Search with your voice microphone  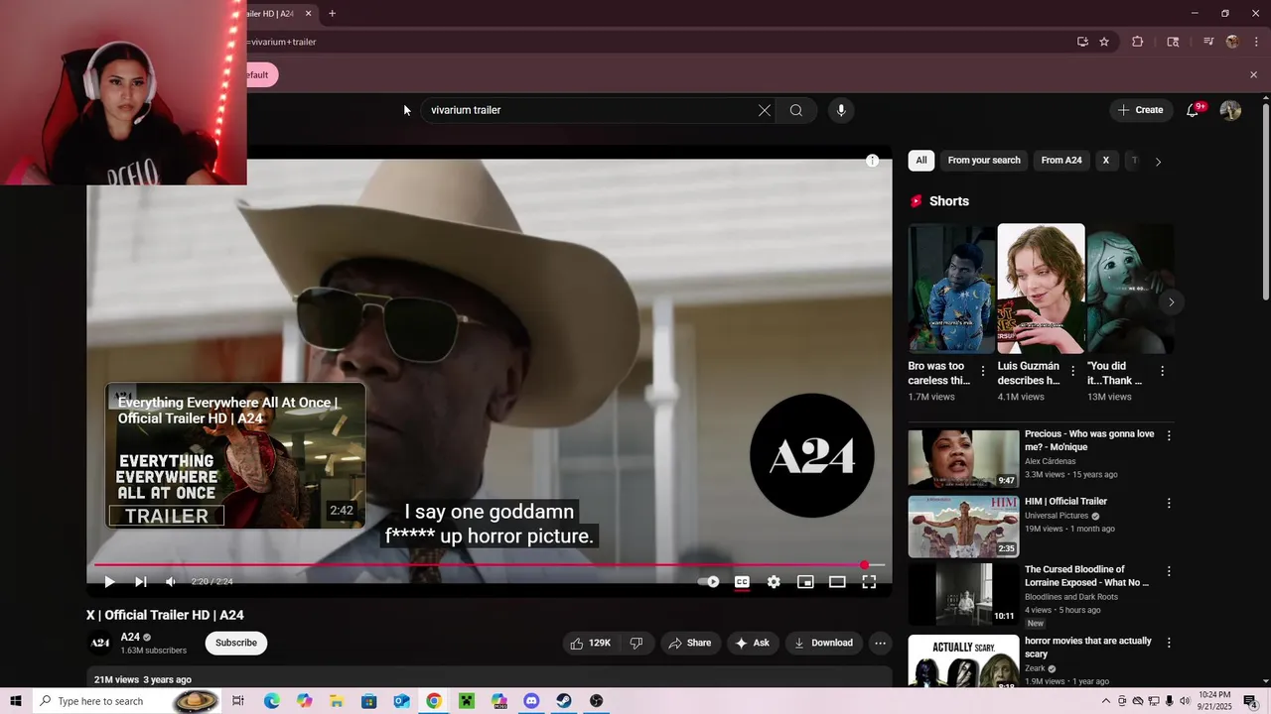point(841,110)
